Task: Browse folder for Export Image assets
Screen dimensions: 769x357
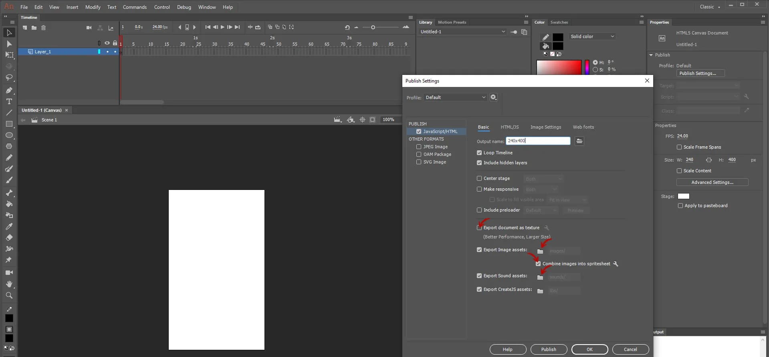Action: click(x=540, y=251)
